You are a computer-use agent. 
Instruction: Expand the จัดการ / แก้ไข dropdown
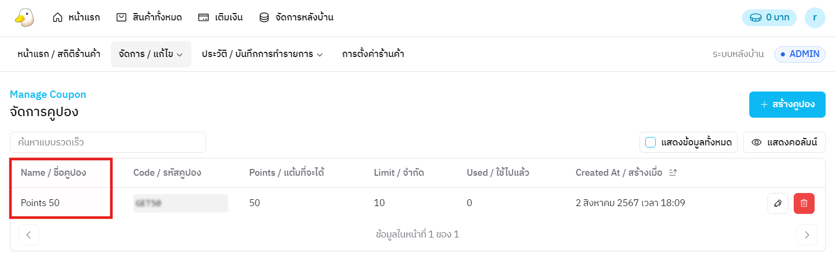[151, 54]
